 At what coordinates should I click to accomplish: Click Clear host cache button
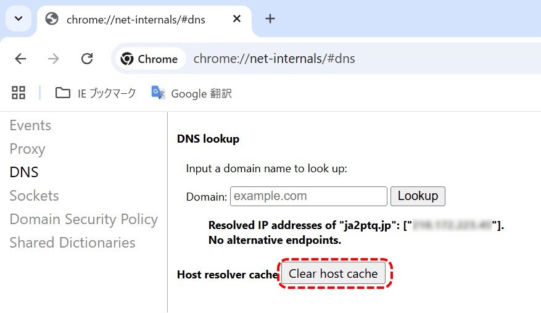click(x=333, y=273)
